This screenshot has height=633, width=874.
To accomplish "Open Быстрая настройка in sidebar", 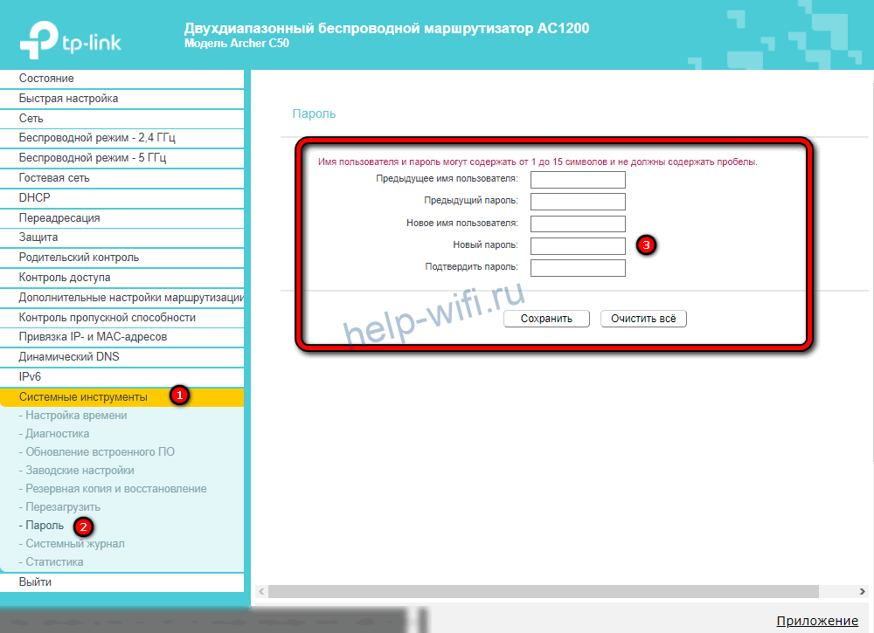I will pos(121,99).
